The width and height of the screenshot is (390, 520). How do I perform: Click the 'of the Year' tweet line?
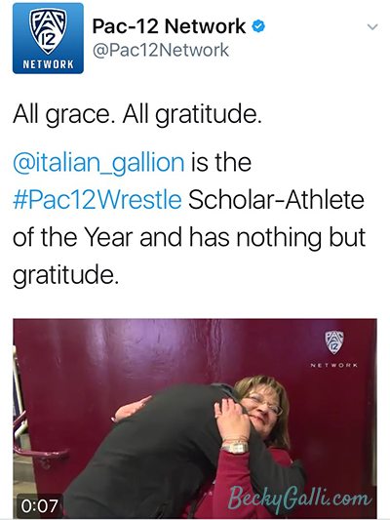coord(72,237)
